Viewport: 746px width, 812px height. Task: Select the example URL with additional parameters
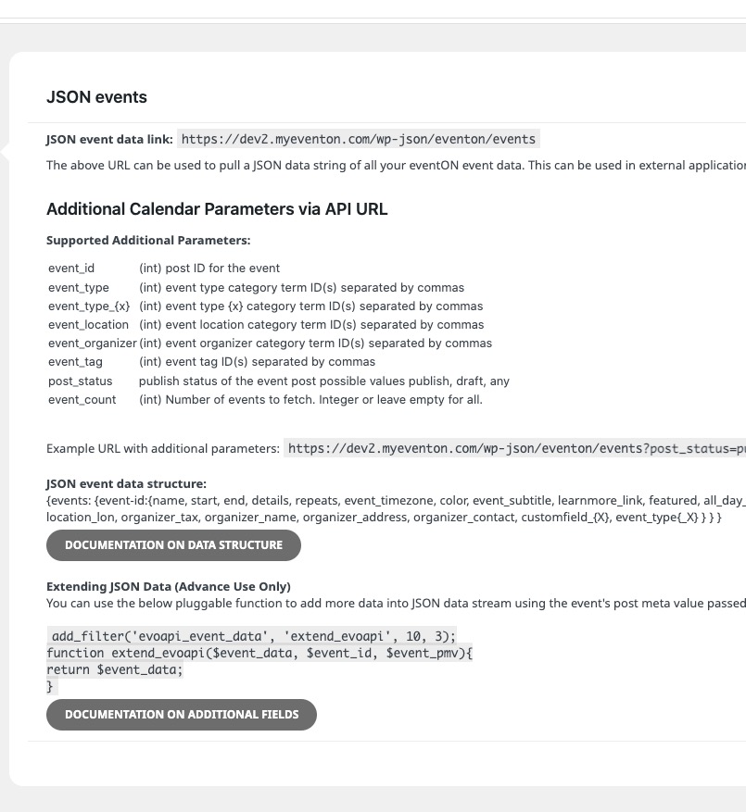[515, 448]
